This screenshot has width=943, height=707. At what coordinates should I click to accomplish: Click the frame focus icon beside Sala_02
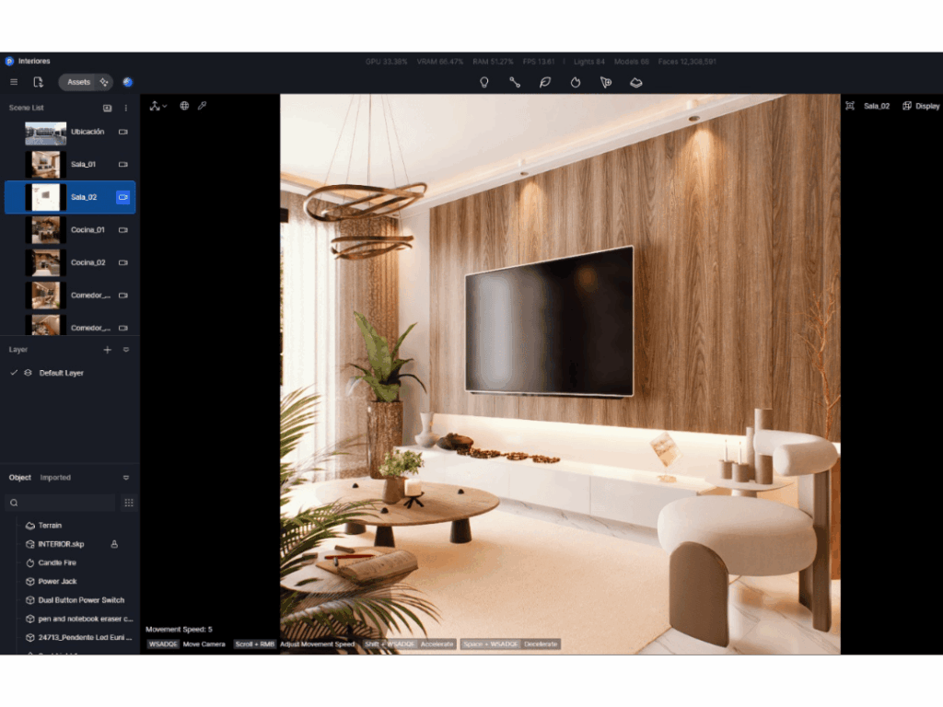coord(850,106)
